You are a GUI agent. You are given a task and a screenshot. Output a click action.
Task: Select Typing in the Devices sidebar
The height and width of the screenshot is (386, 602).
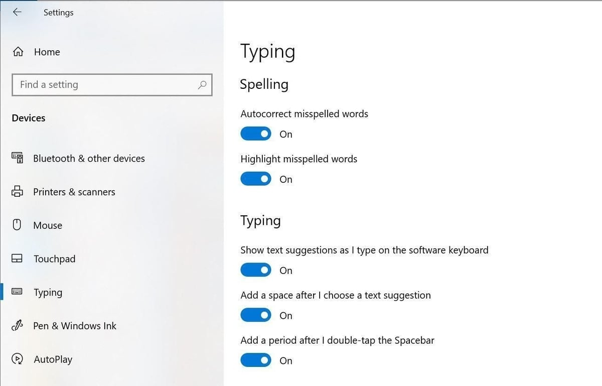[48, 293]
